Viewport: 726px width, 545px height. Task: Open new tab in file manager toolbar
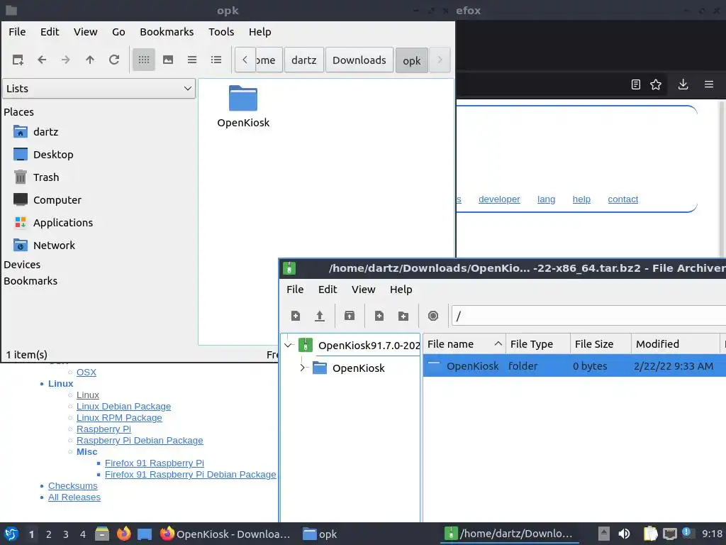pyautogui.click(x=18, y=60)
